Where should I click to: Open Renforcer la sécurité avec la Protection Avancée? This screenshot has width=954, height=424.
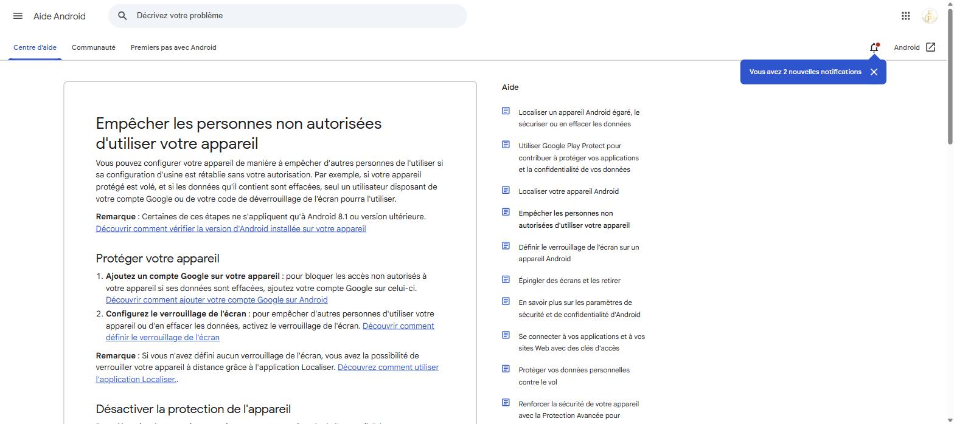coord(579,410)
